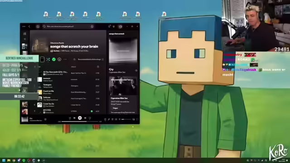Click the "songs that scratch your brain" title
This screenshot has width=290, height=163.
(x=74, y=46)
